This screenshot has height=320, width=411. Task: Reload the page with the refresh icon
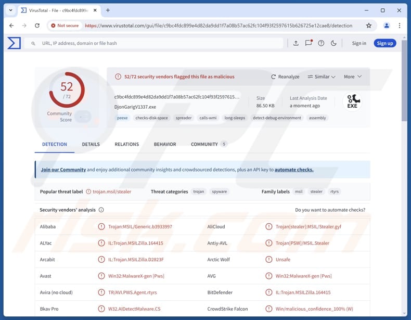pyautogui.click(x=37, y=25)
